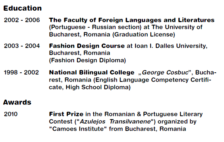Viewport: 224px width, 142px height.
Task: Click 'The Faculty of Foreign Languages and Literatures' title
Action: pyautogui.click(x=132, y=20)
